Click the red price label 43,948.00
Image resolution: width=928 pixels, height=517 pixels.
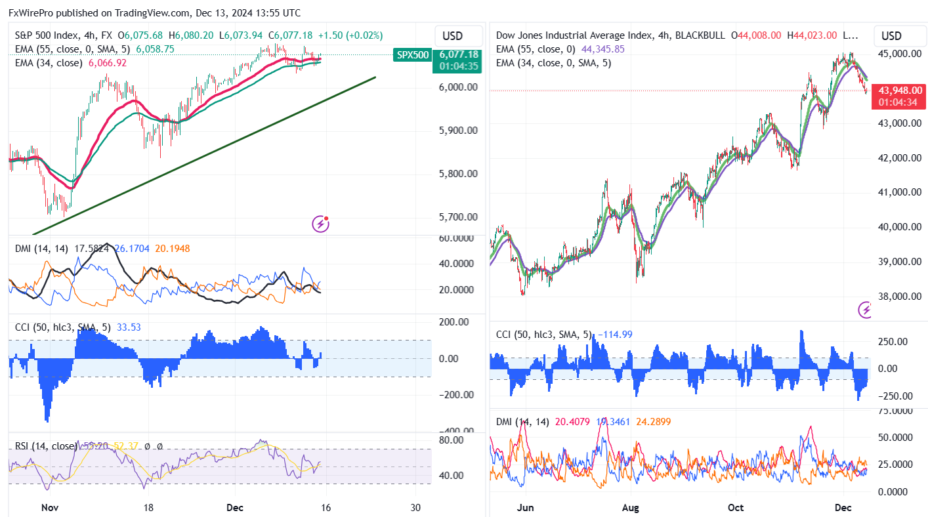(900, 91)
